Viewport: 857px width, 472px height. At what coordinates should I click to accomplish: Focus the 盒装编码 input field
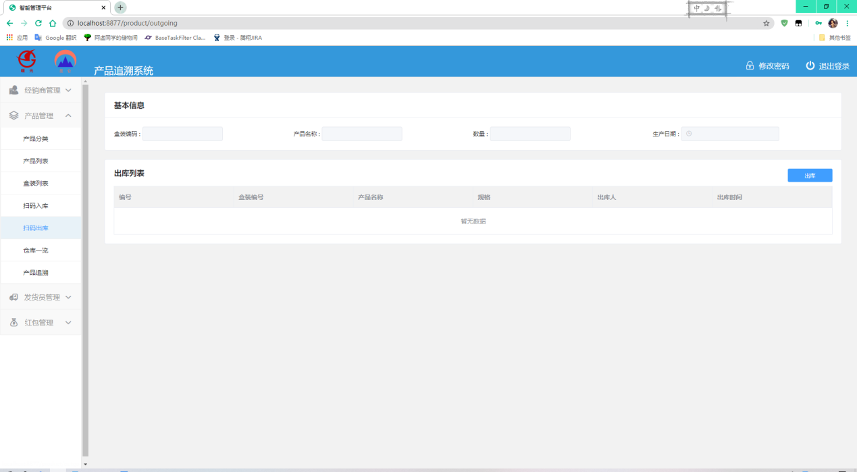tap(182, 134)
